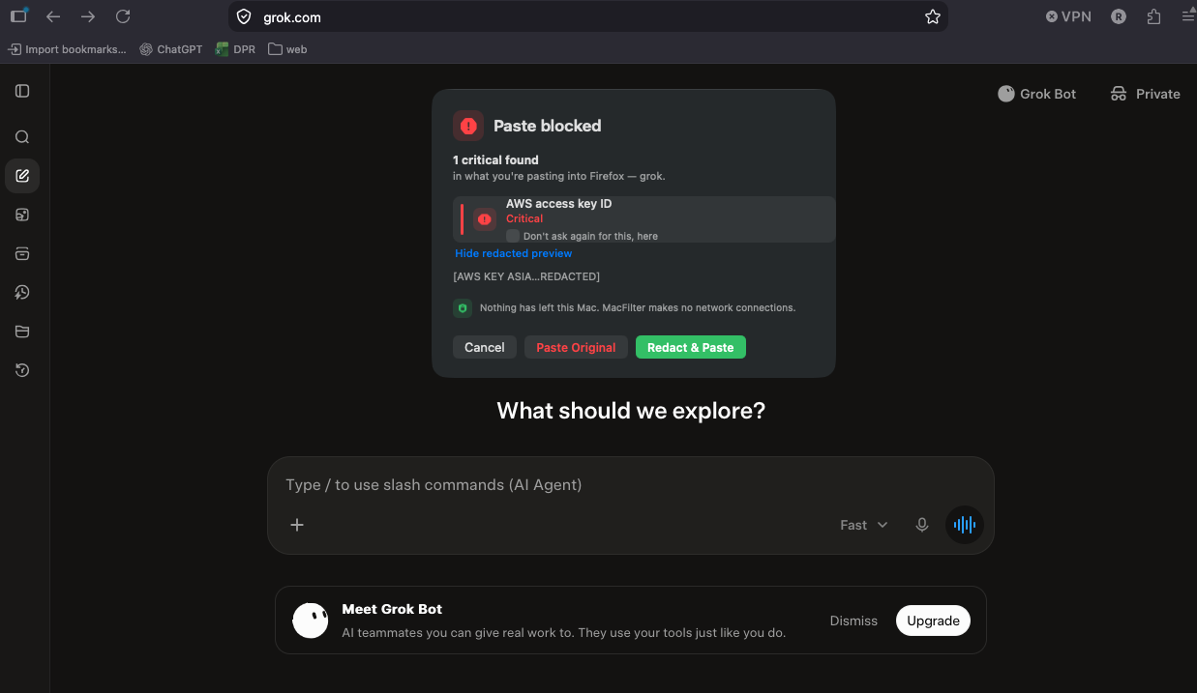Click the Upgrade button
This screenshot has height=693, width=1197.
pos(933,621)
